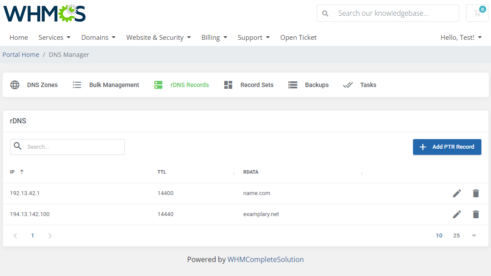Click the RDATA value name.com
This screenshot has height=276, width=491.
pyautogui.click(x=257, y=193)
